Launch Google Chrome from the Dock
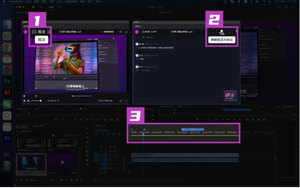This screenshot has height=188, width=300. 7,47
